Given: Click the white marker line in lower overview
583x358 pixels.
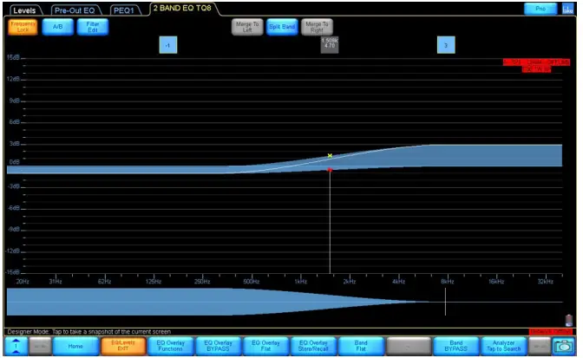Looking at the screenshot, I should 445,302.
